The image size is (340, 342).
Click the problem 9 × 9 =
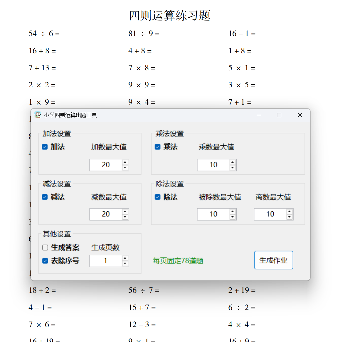point(142,85)
